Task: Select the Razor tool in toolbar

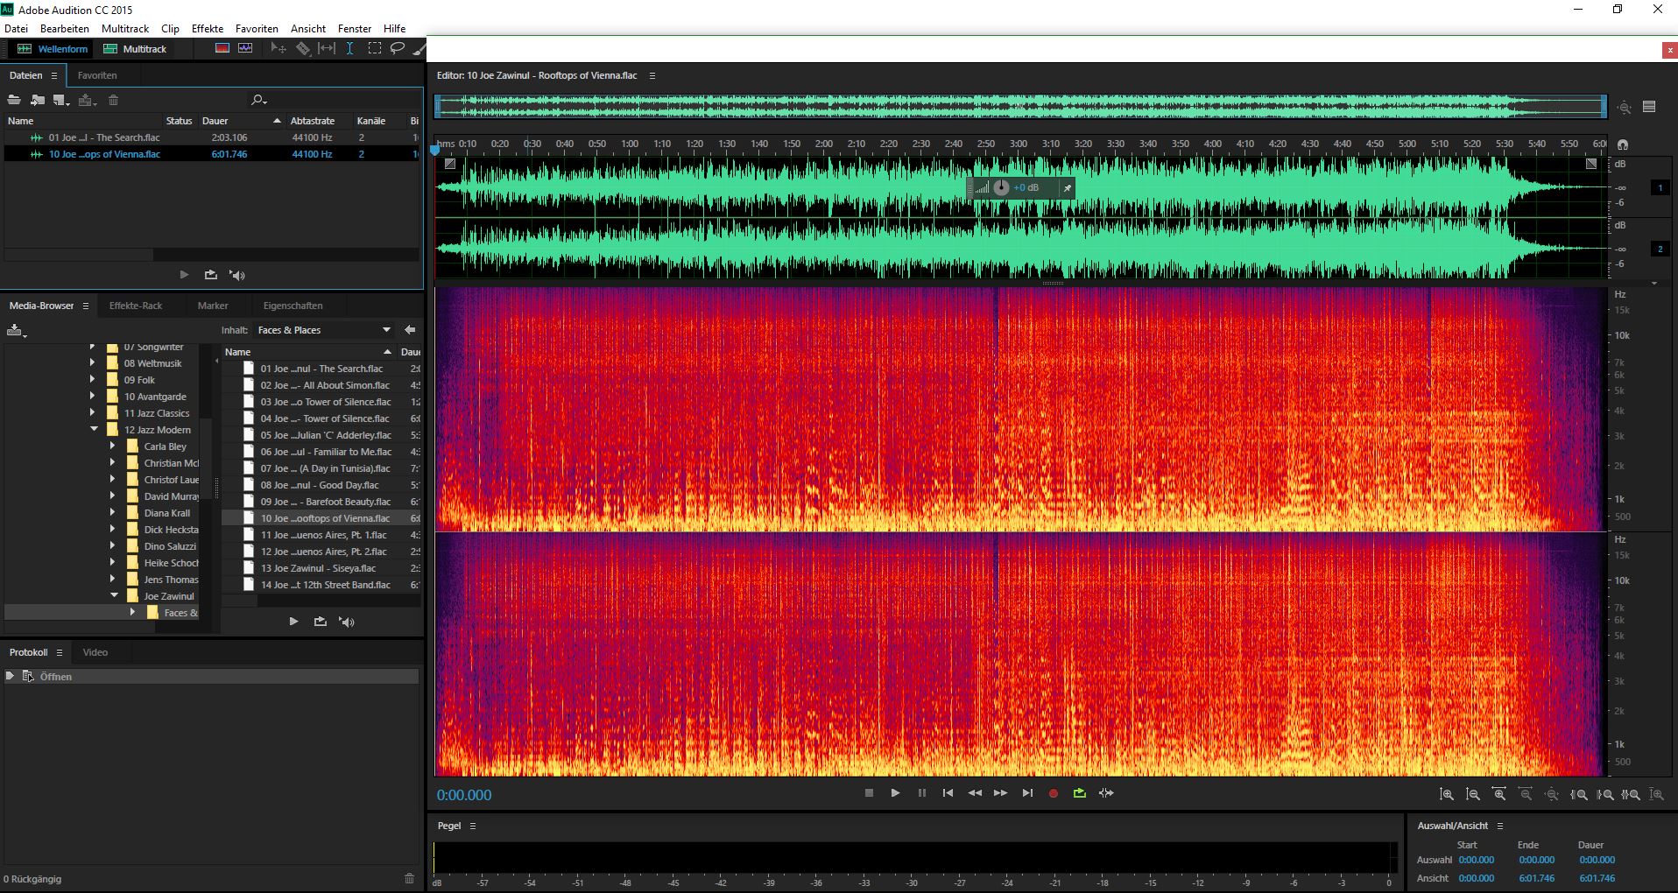Action: 302,49
